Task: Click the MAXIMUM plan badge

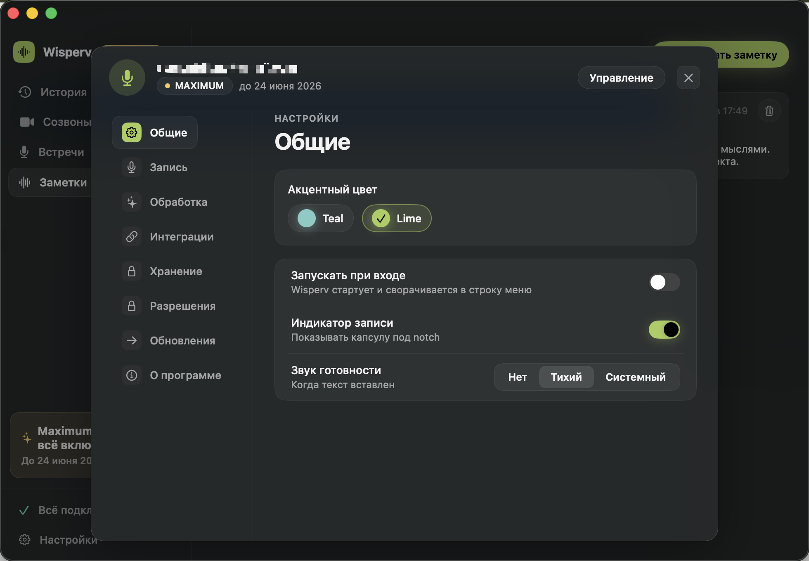Action: point(195,86)
